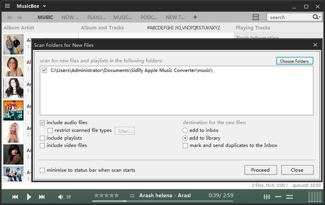The width and height of the screenshot is (325, 205).
Task: Switch to the MUSIC tab
Action: point(45,17)
